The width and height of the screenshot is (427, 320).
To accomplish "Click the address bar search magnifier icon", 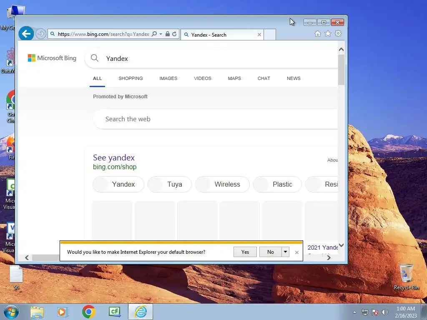I will [x=154, y=34].
